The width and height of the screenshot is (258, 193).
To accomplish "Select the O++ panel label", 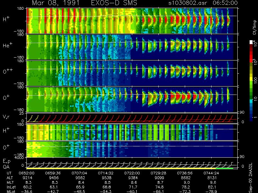I will point(8,71).
